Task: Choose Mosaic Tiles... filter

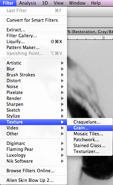Action: click(x=90, y=134)
